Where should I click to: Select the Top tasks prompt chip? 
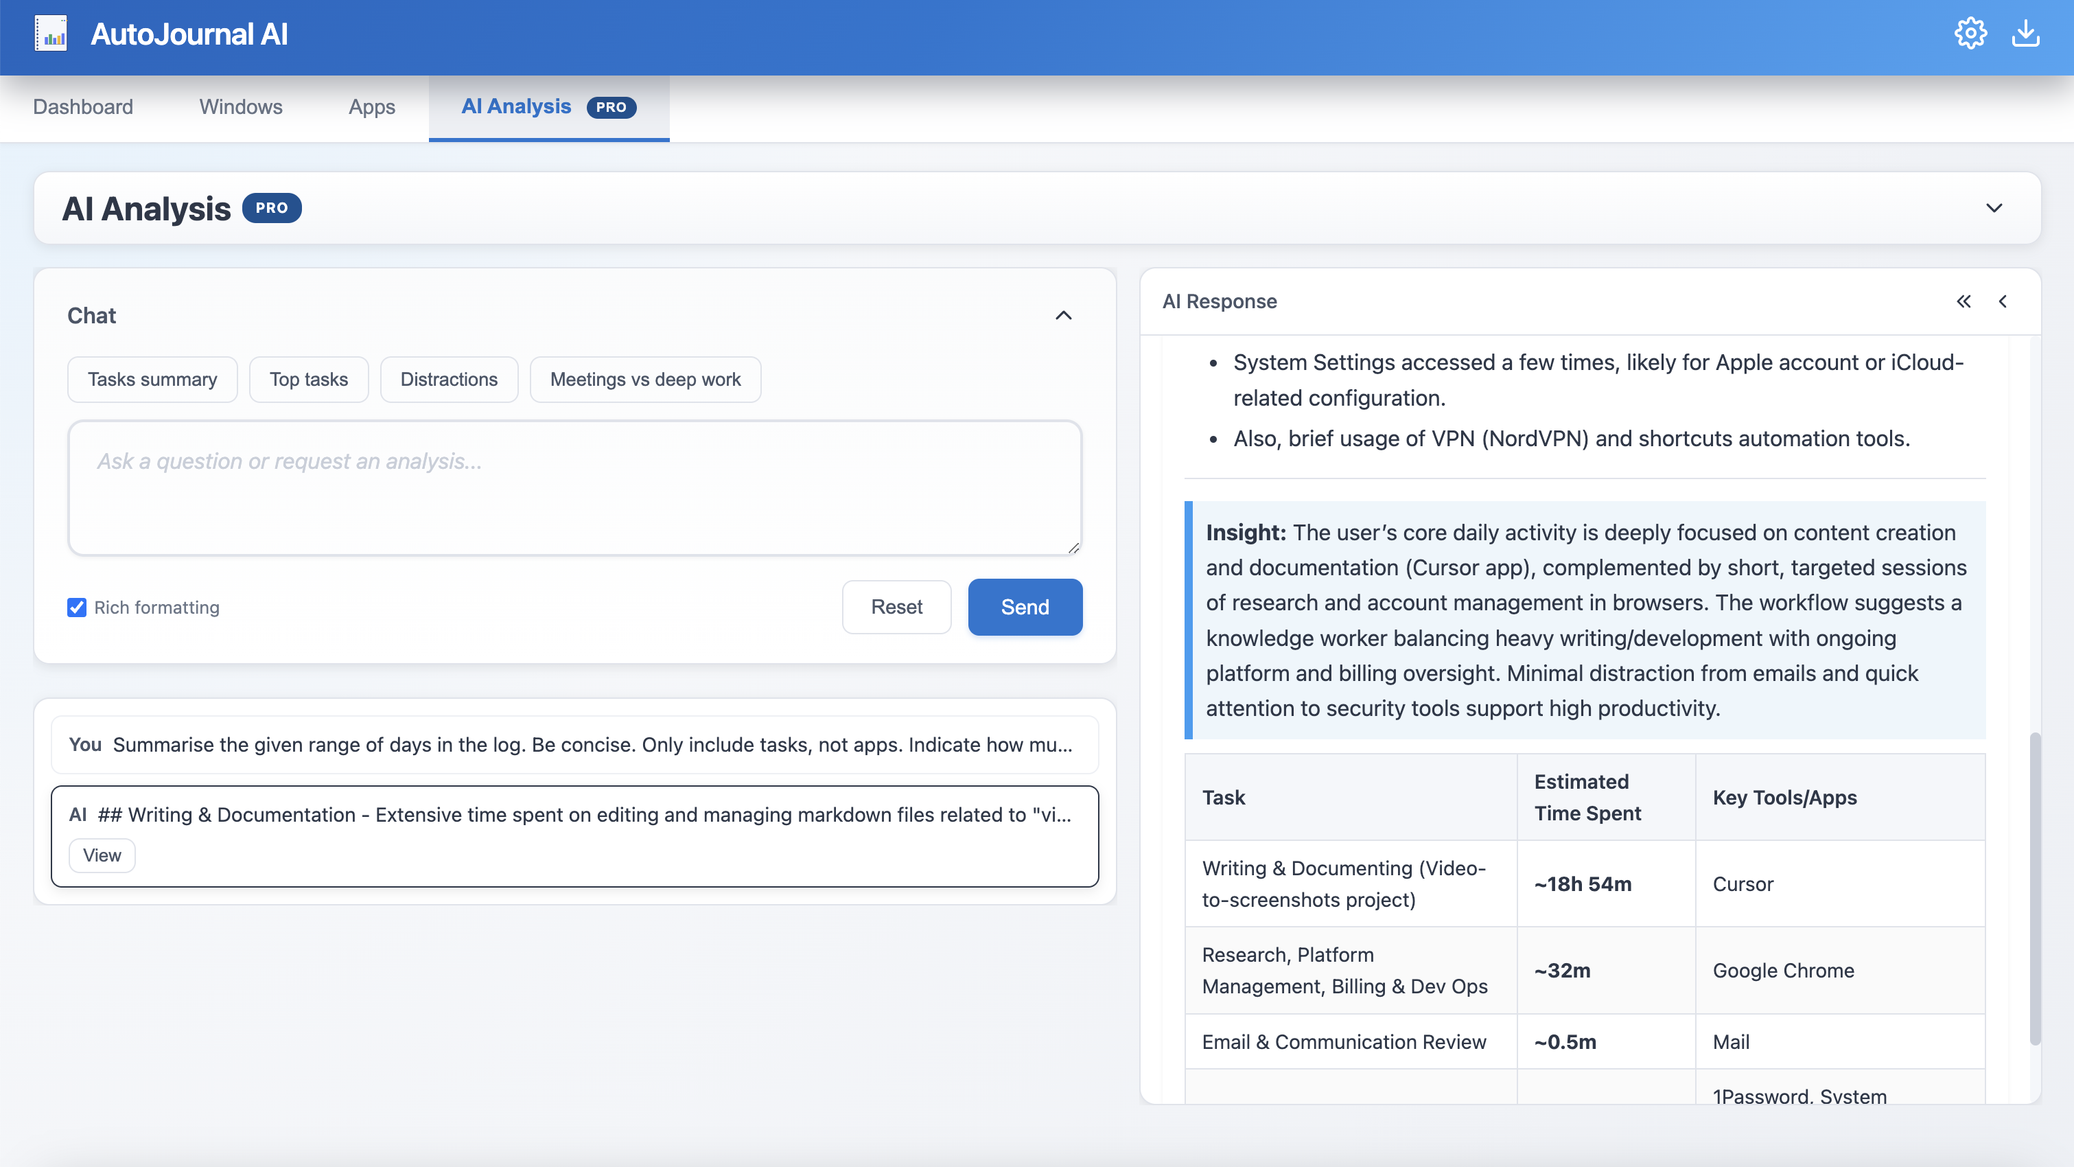coord(308,378)
